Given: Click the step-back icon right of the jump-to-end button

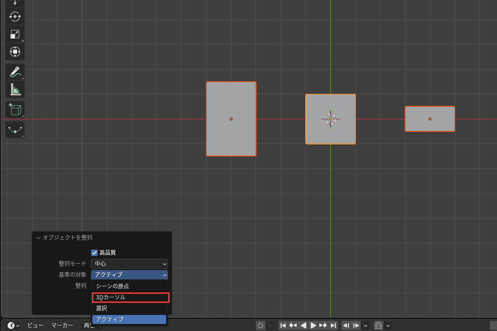Looking at the screenshot, I should [x=346, y=325].
